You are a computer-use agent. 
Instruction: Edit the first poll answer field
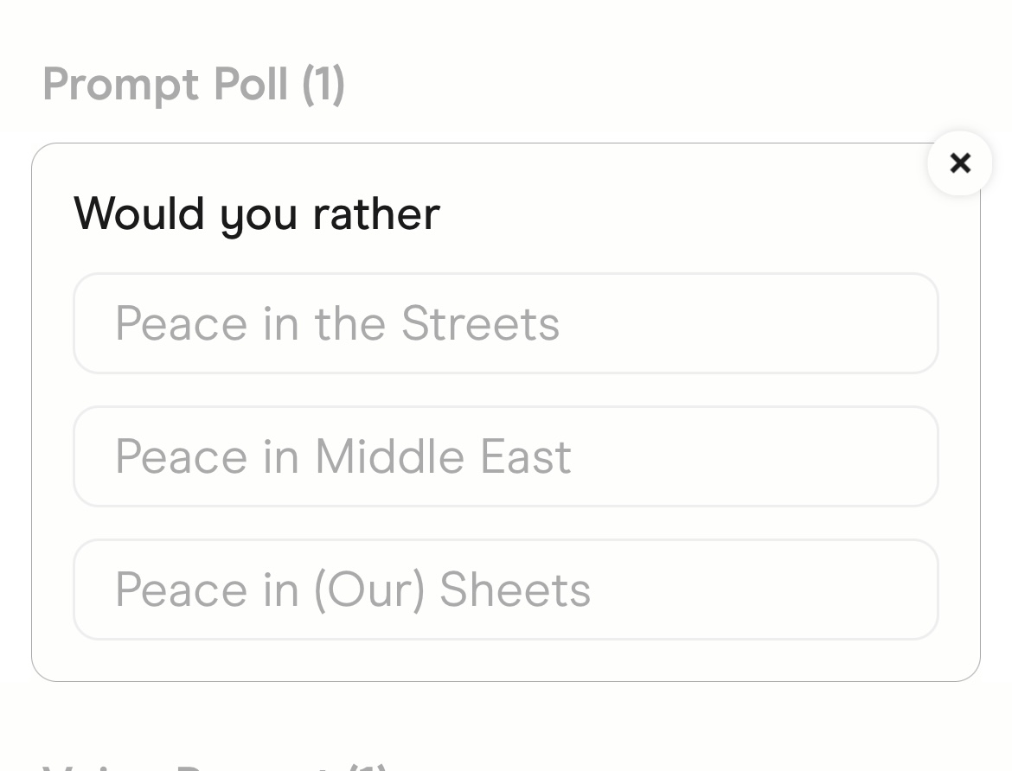(x=505, y=323)
